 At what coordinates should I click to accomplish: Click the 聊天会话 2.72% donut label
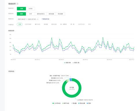tap(53, 83)
